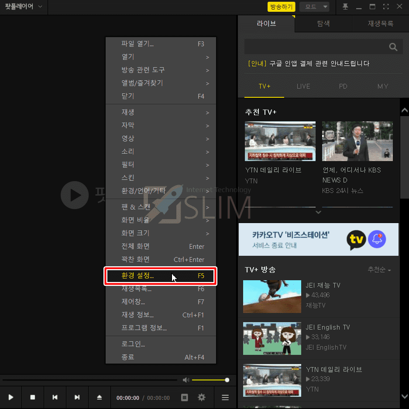Click the Kakao tv logo icon

coord(356,240)
